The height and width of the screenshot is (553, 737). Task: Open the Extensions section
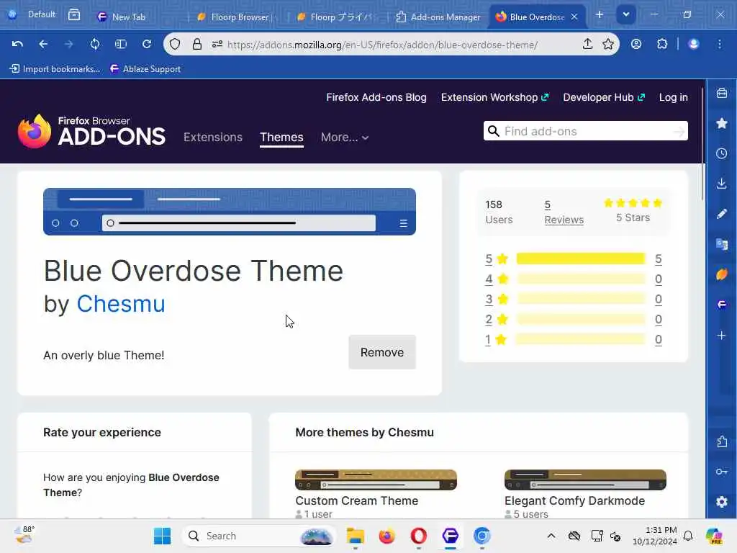coord(213,138)
